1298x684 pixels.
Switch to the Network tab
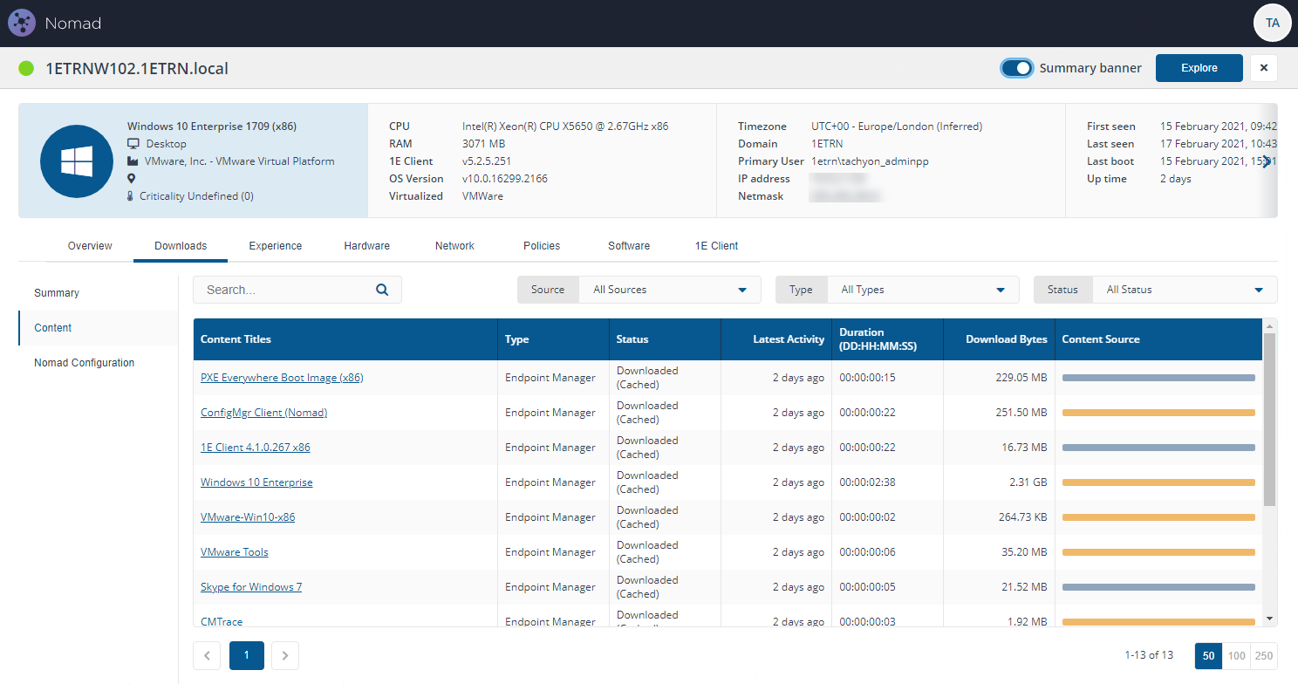coord(454,246)
